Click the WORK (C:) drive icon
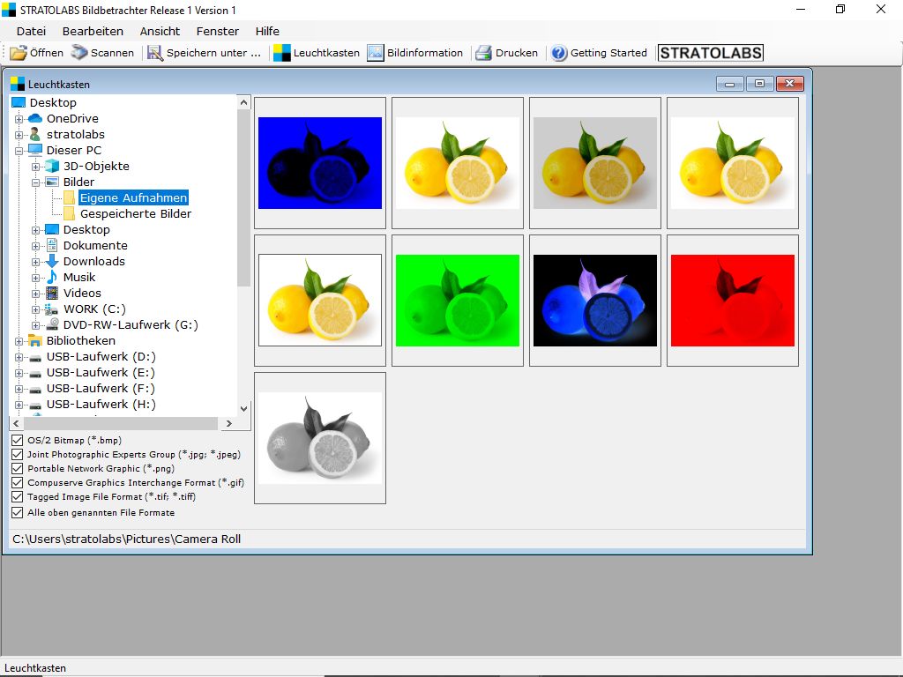Image resolution: width=903 pixels, height=677 pixels. tap(52, 309)
